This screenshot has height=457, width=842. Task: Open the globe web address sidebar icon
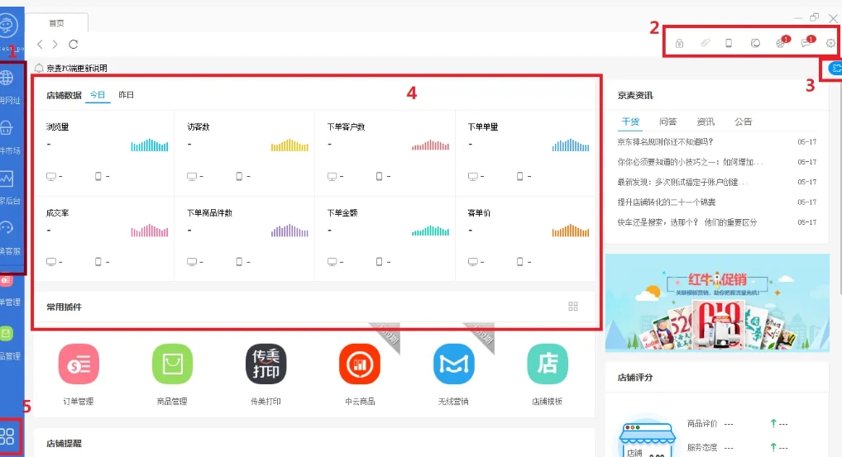(x=7, y=78)
